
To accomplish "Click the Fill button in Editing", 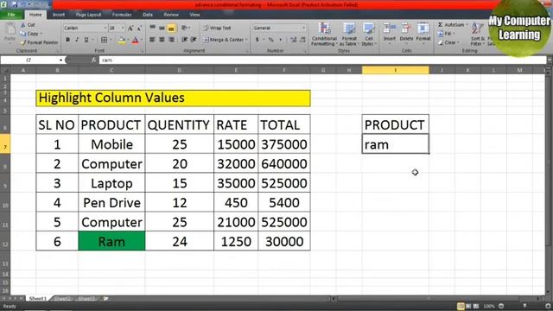I will point(446,34).
